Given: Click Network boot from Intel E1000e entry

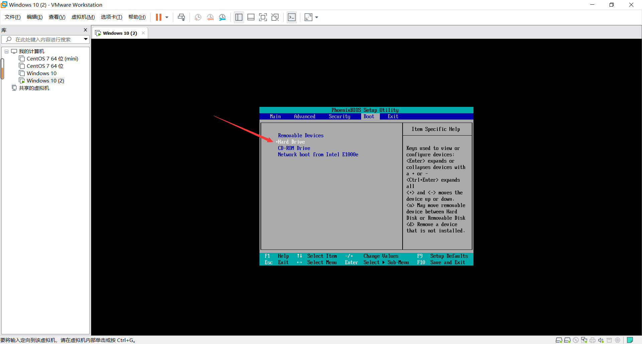Looking at the screenshot, I should pos(318,155).
